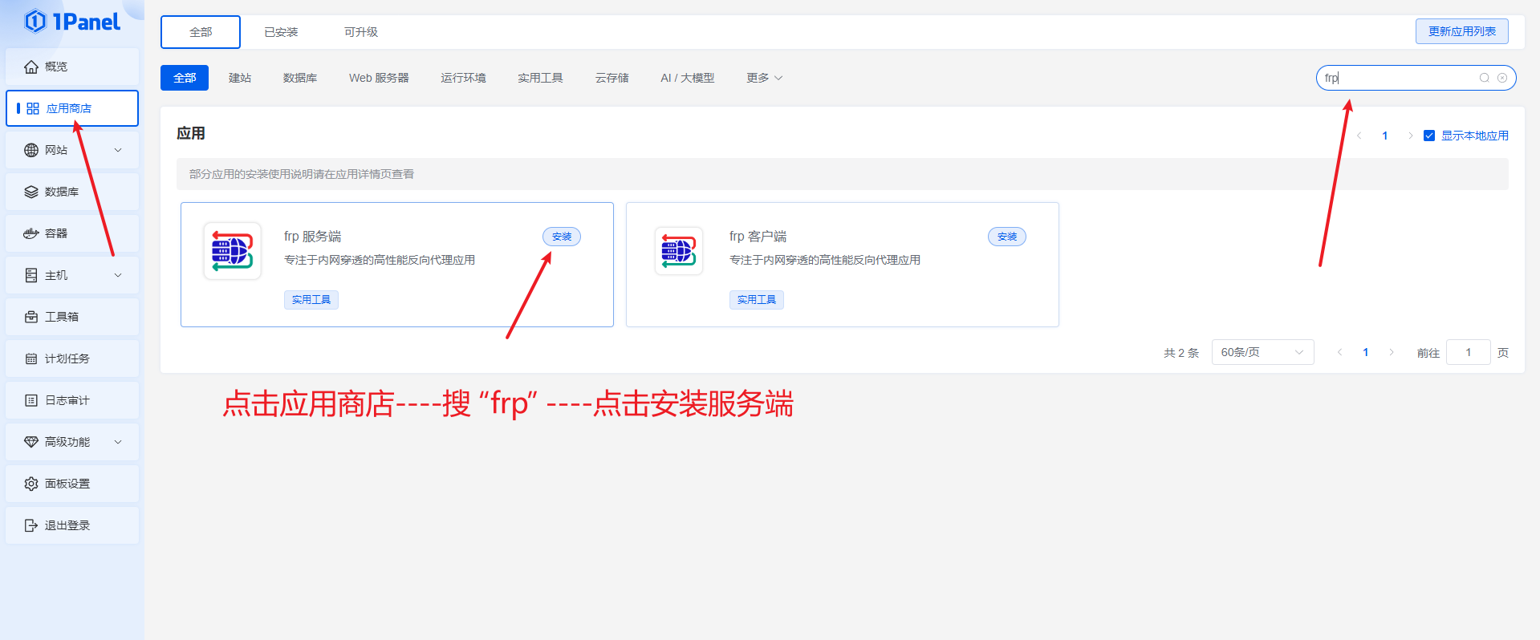Toggle the 显示本地应用 checkbox
1540x640 pixels.
pos(1429,136)
